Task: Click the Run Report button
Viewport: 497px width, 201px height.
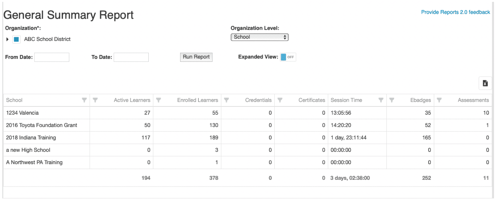Action: coord(196,57)
